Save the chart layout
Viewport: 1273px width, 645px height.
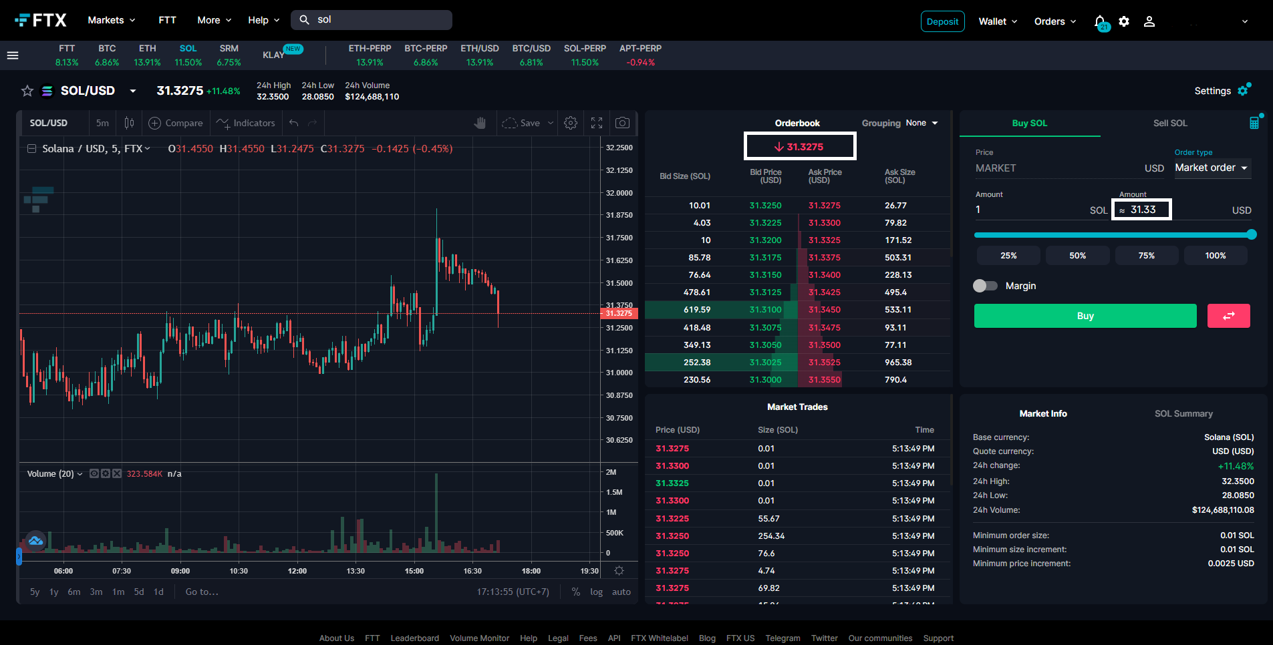(521, 123)
